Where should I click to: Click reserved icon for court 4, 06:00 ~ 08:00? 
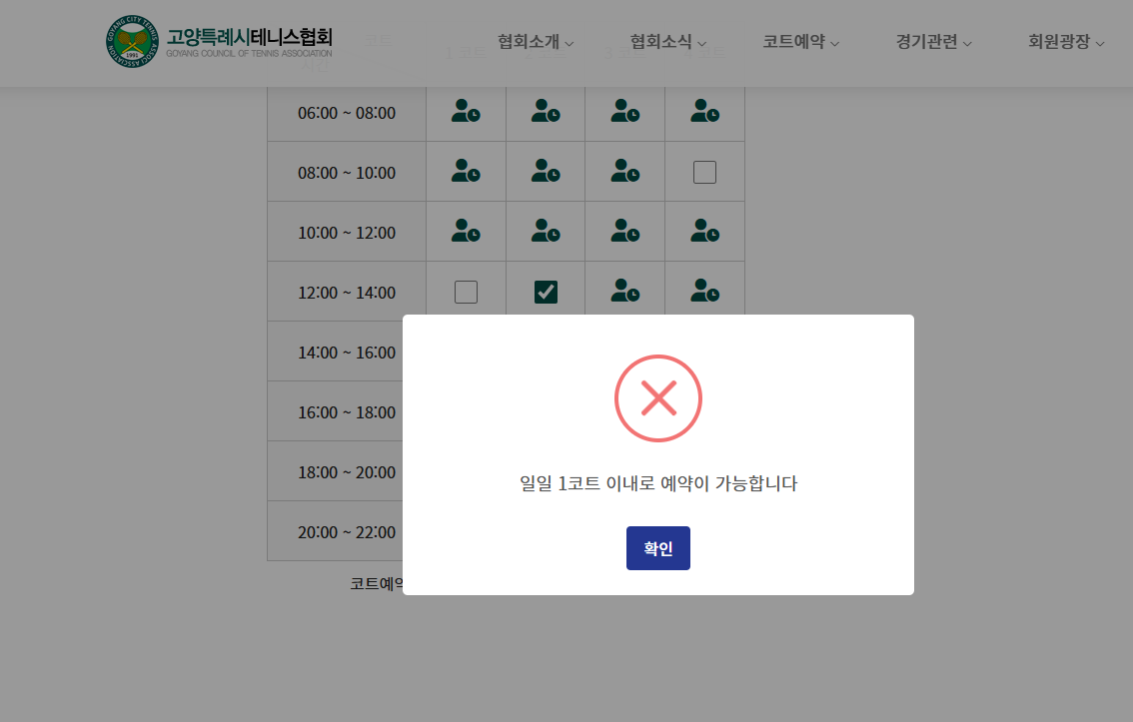[x=704, y=112]
